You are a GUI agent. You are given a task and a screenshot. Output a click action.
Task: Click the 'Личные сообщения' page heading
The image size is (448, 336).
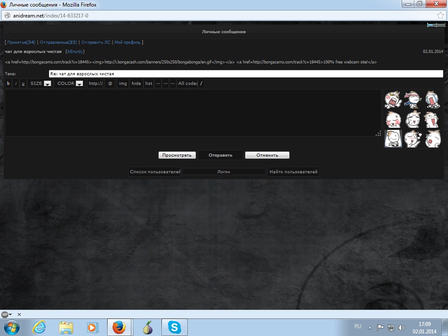click(x=224, y=31)
